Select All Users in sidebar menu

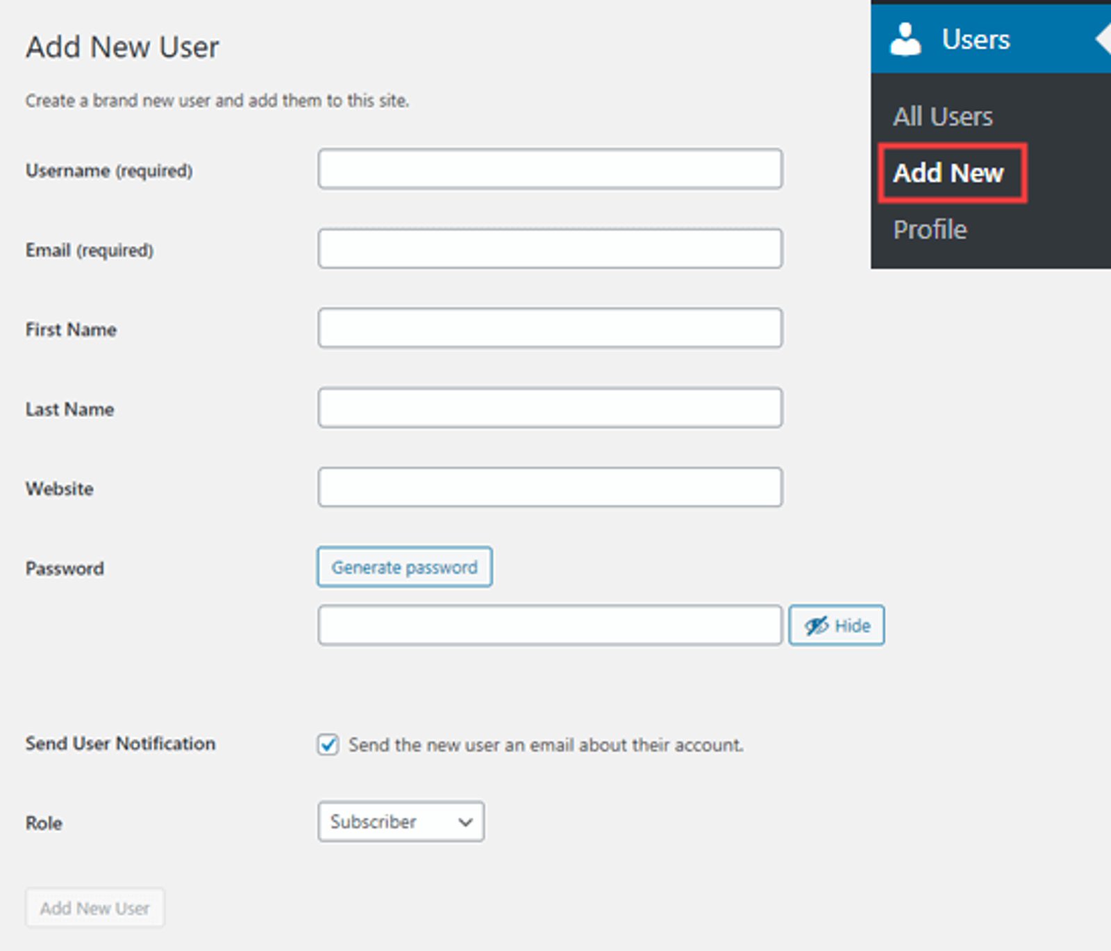943,116
